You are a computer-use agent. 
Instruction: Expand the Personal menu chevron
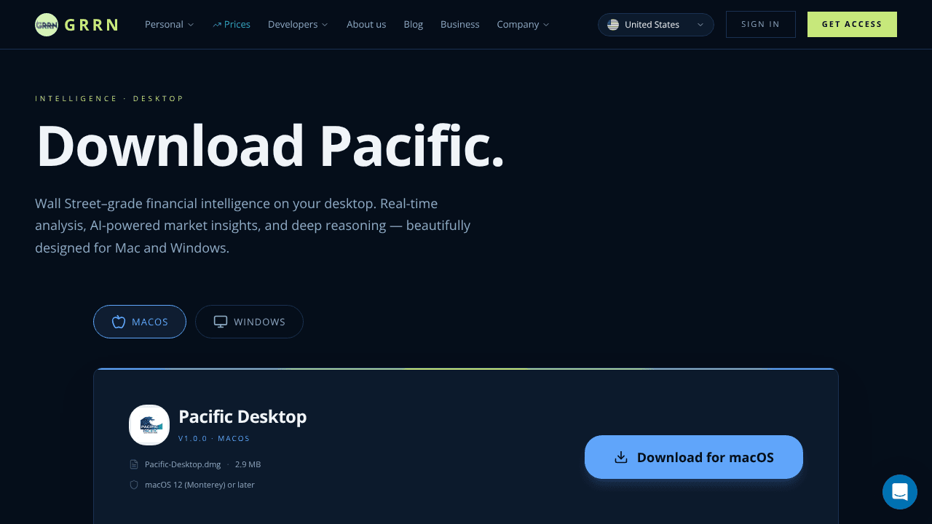pyautogui.click(x=191, y=25)
